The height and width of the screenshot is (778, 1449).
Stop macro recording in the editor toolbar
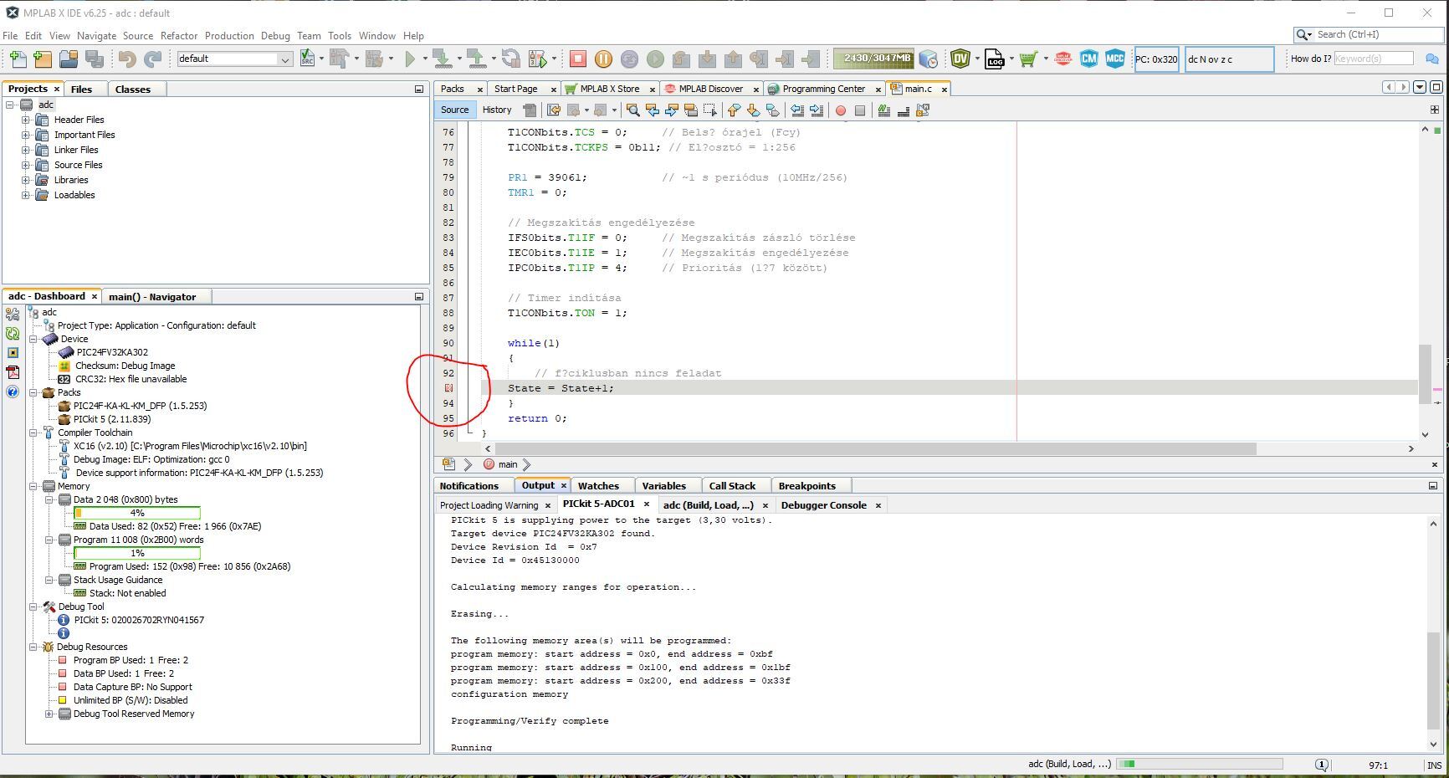click(x=859, y=110)
